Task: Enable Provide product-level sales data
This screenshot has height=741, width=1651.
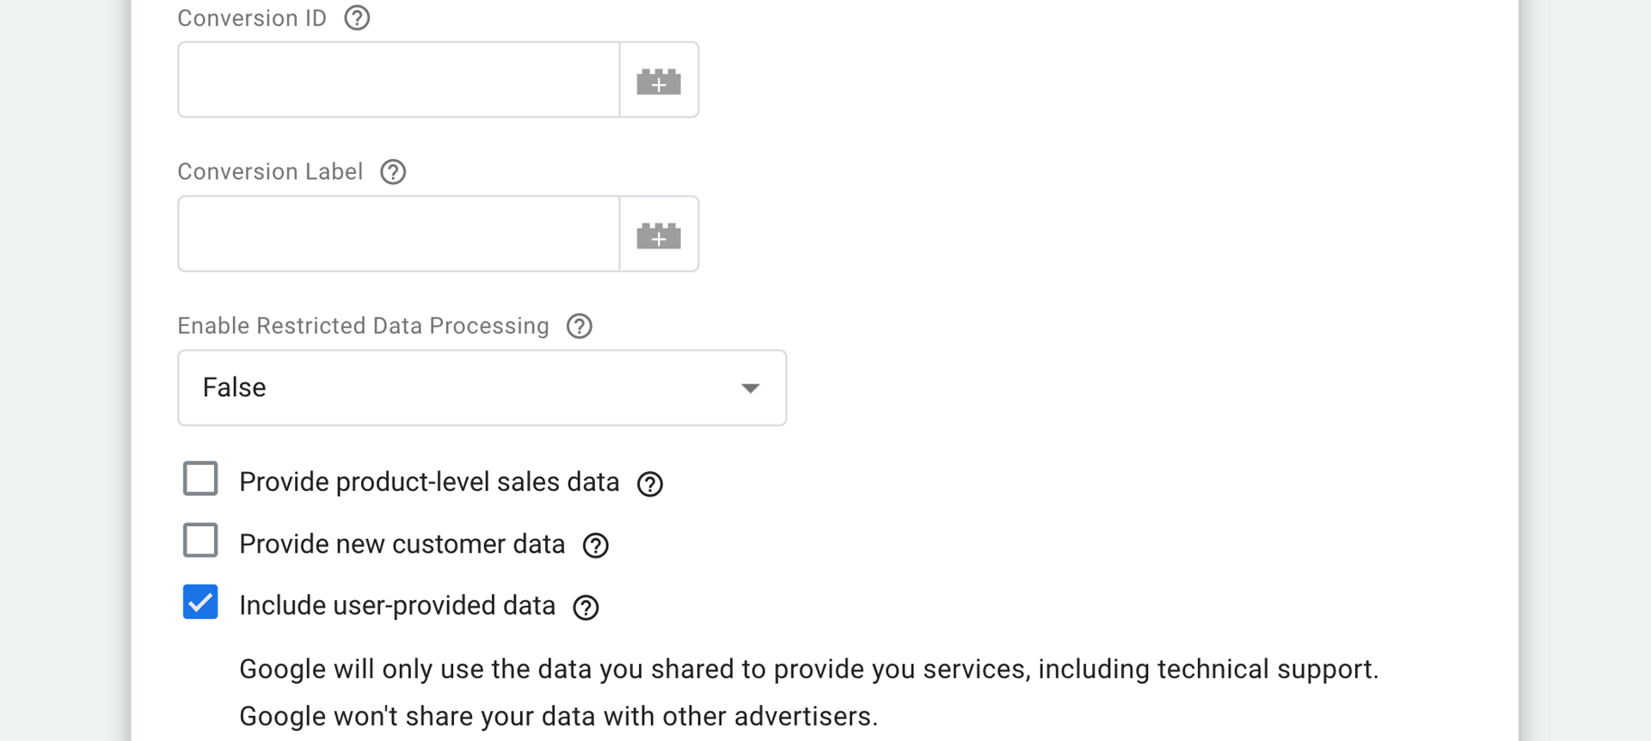Action: [199, 479]
